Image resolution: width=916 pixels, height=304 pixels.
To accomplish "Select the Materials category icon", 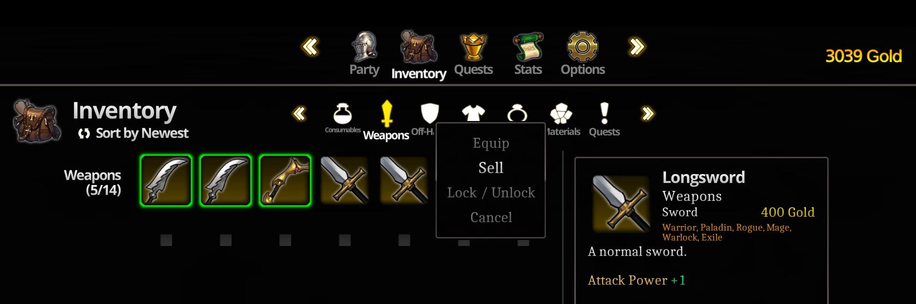I will tap(561, 114).
